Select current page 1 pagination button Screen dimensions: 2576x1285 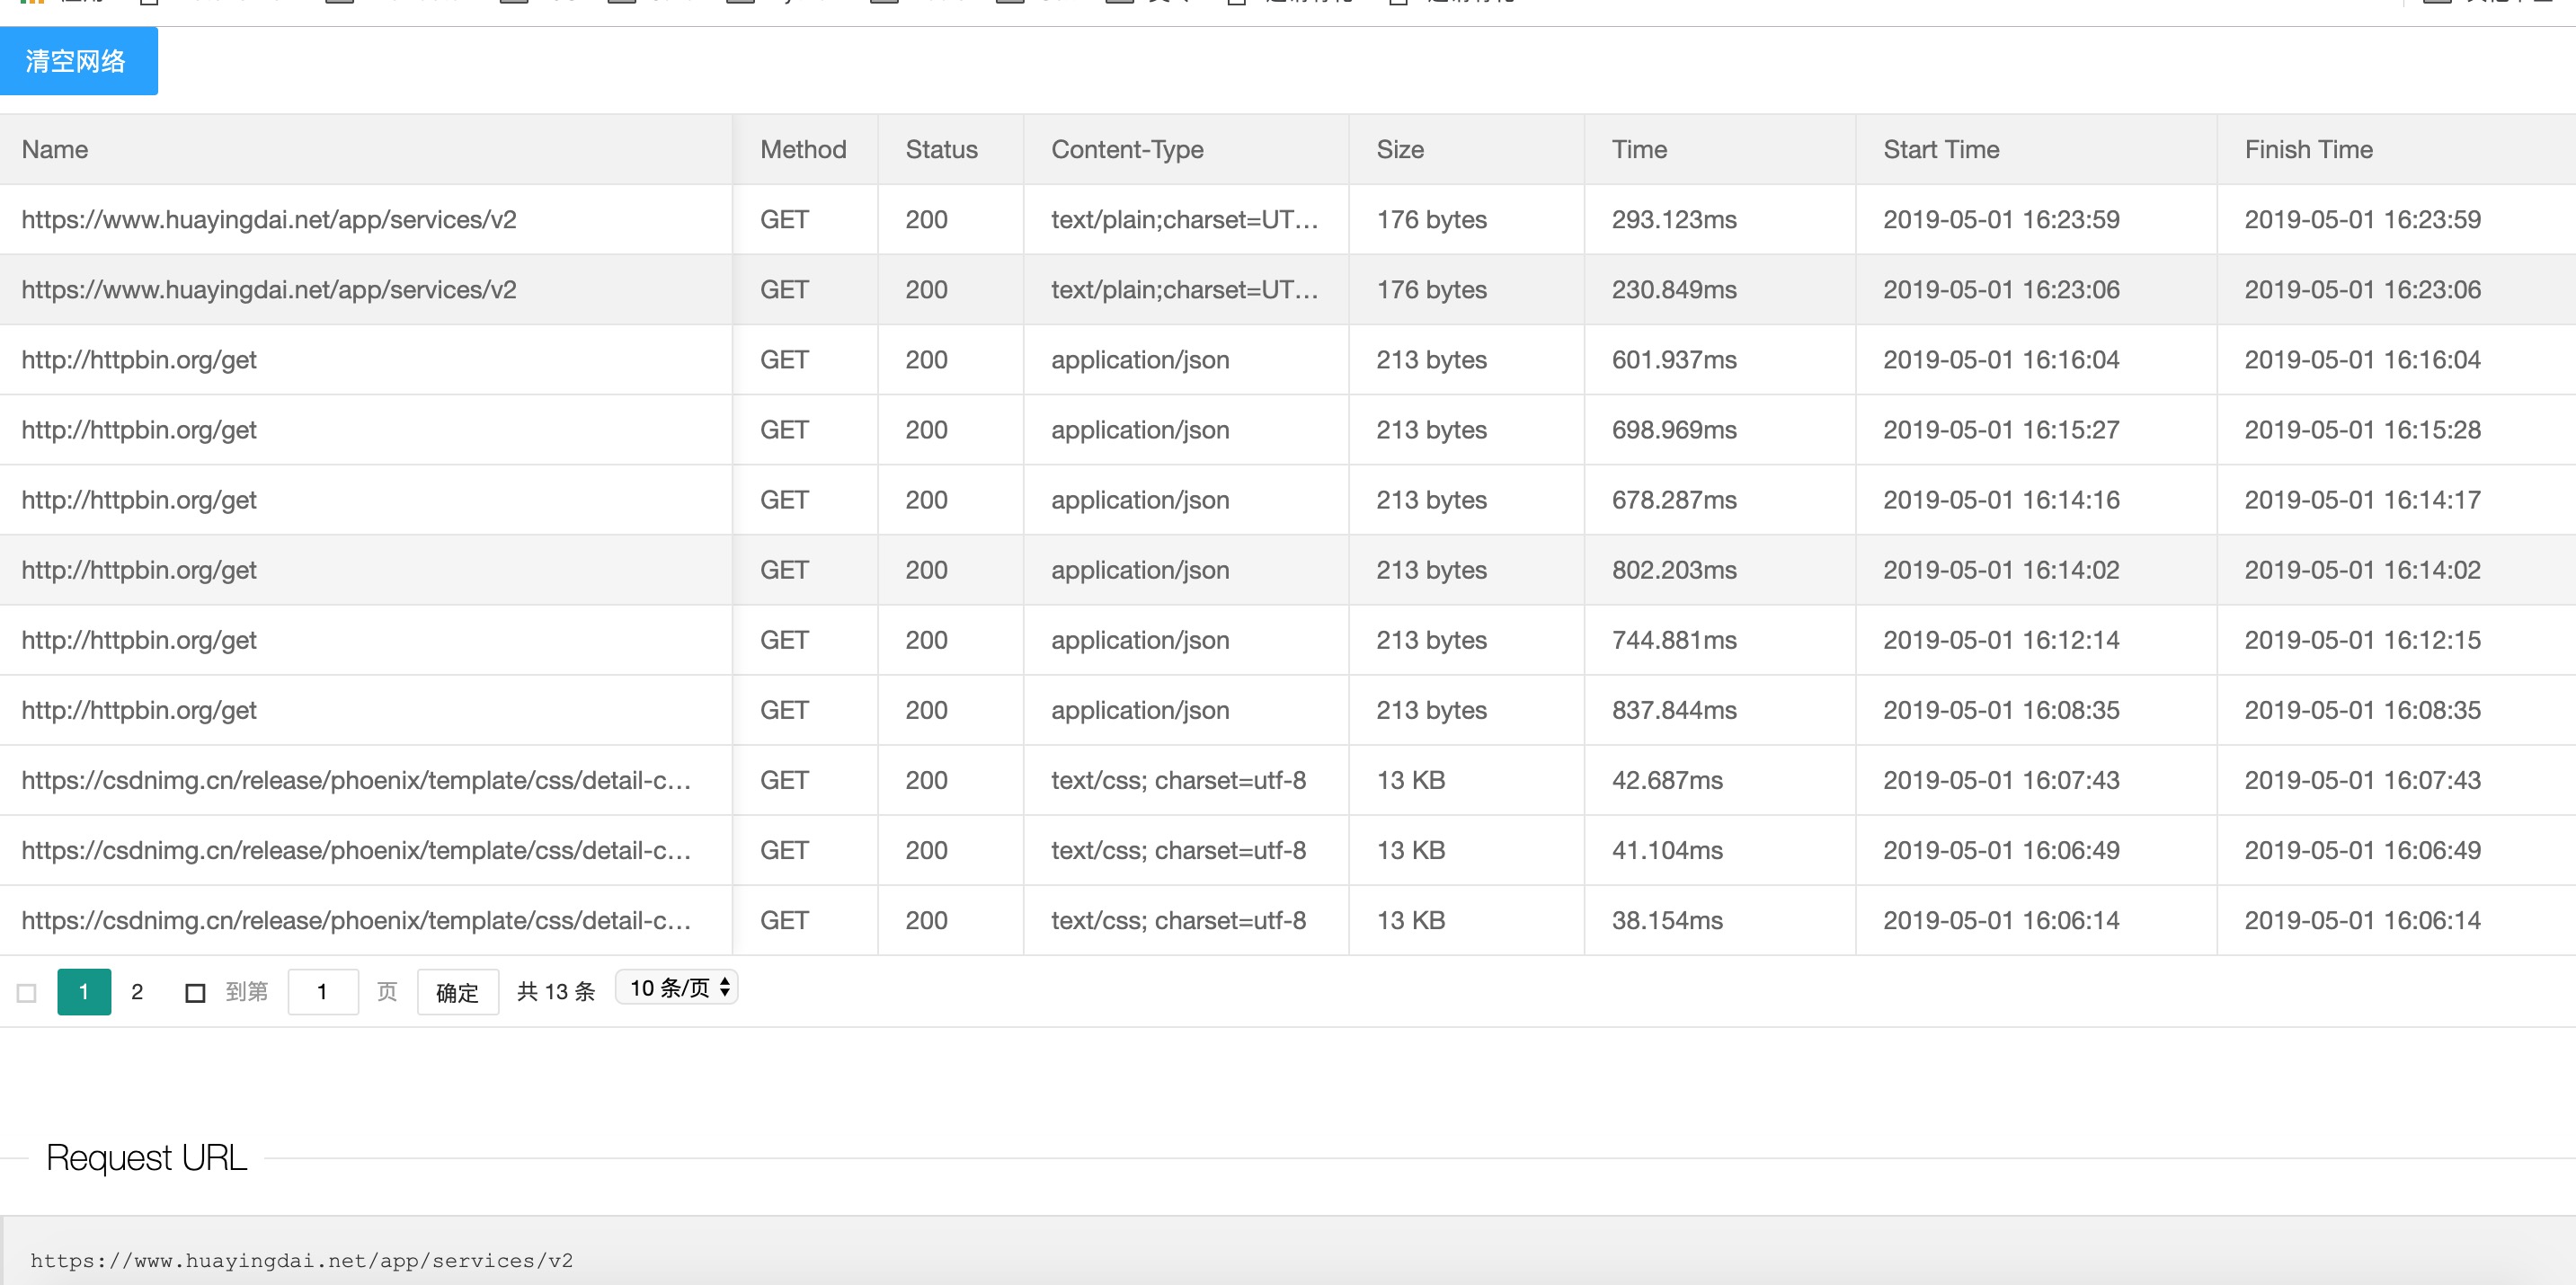tap(84, 992)
